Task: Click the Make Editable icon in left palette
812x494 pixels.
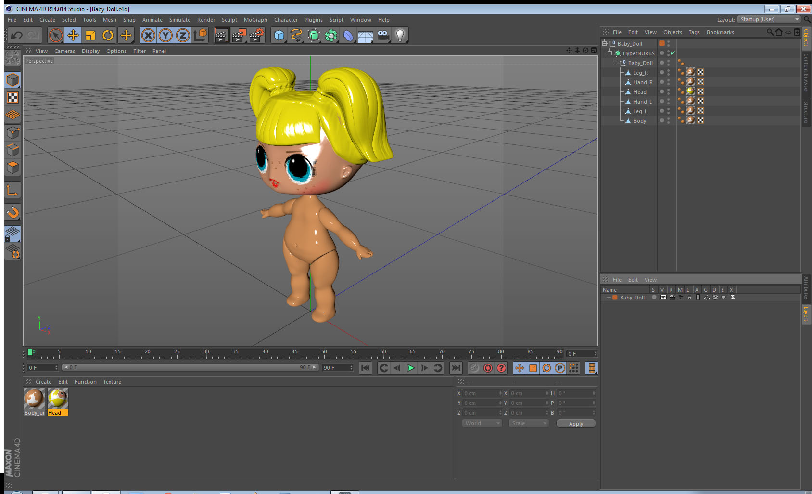Action: tap(13, 58)
